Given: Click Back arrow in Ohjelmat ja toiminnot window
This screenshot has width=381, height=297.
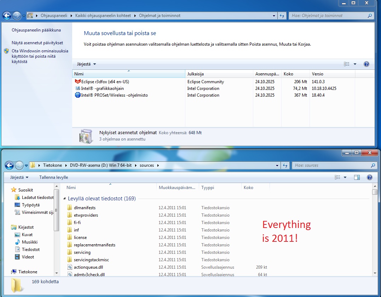Looking at the screenshot, I should click(x=7, y=16).
